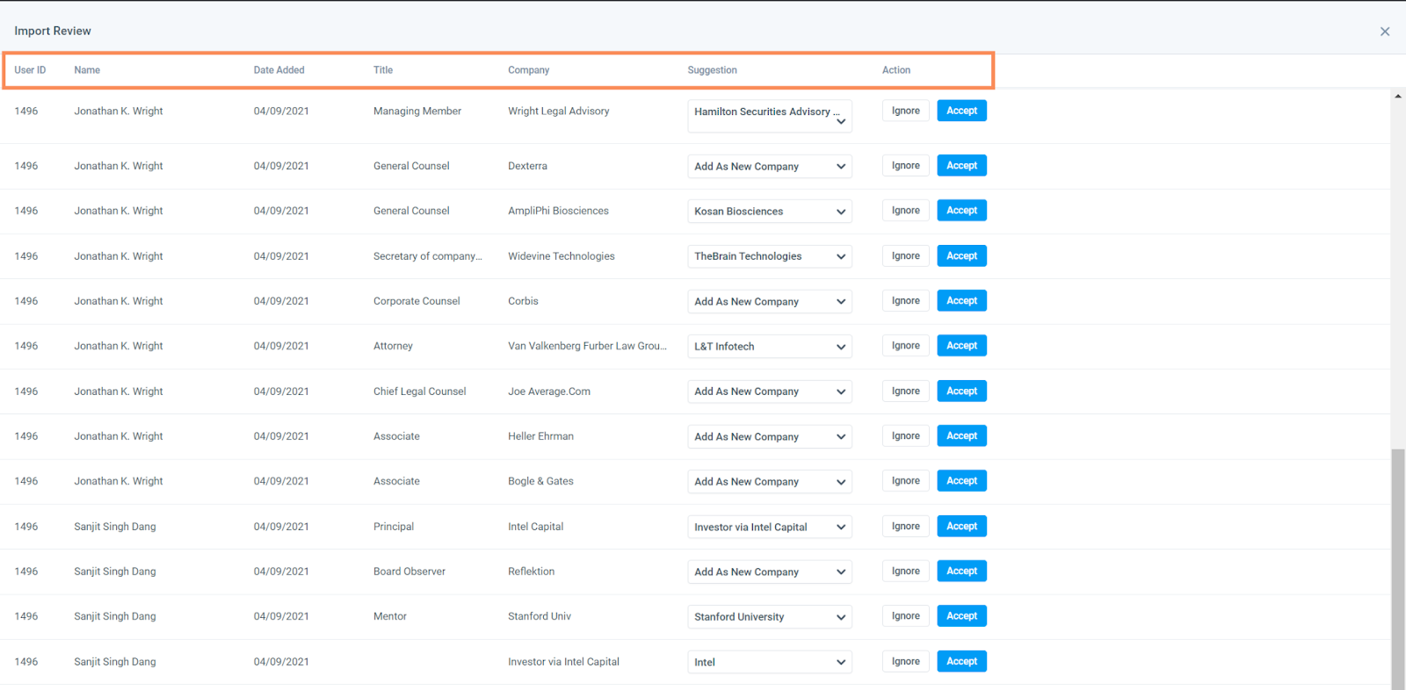The height and width of the screenshot is (690, 1406).
Task: Ignore the Widevine Technologies row
Action: pos(905,255)
